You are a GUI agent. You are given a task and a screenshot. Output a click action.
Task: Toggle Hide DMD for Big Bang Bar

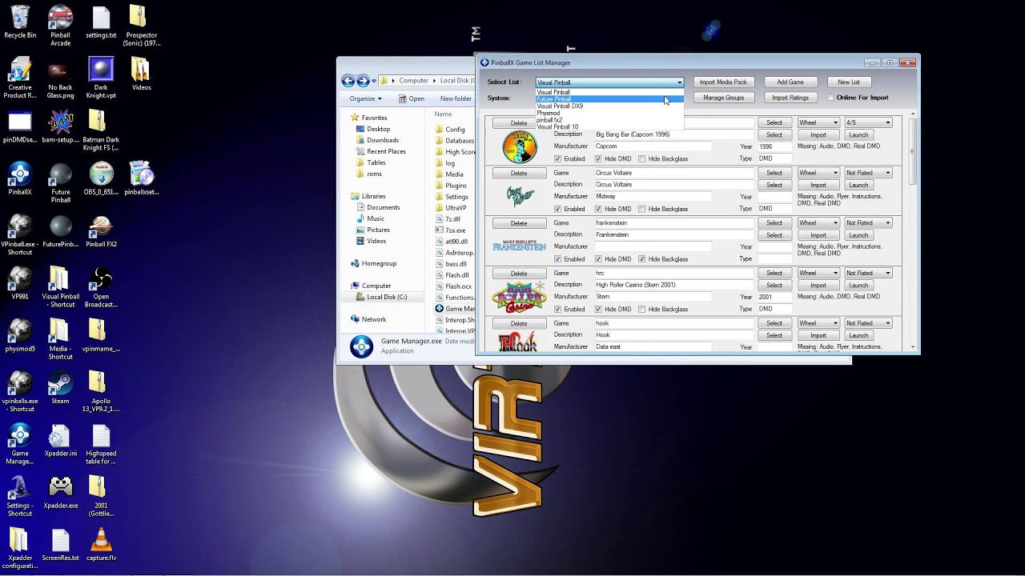[598, 159]
